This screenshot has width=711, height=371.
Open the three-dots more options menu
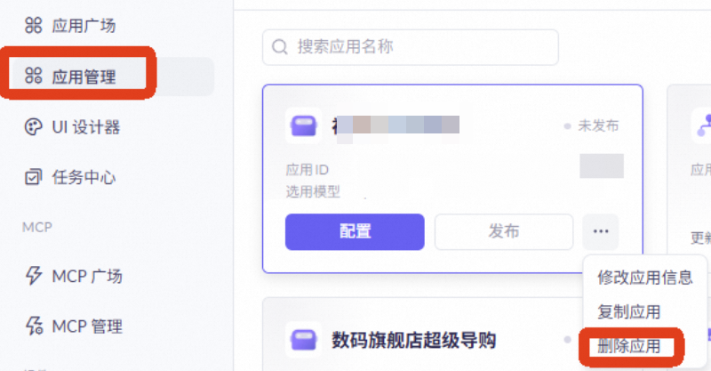coord(601,232)
